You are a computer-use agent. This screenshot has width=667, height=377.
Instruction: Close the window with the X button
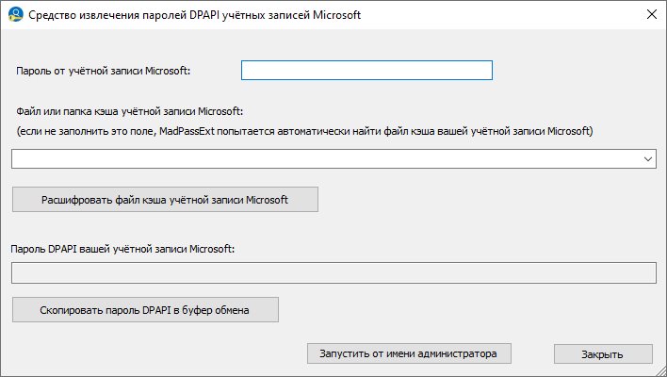click(649, 16)
